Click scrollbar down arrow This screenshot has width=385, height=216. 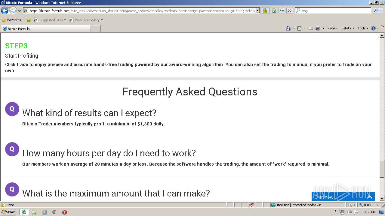(x=382, y=198)
